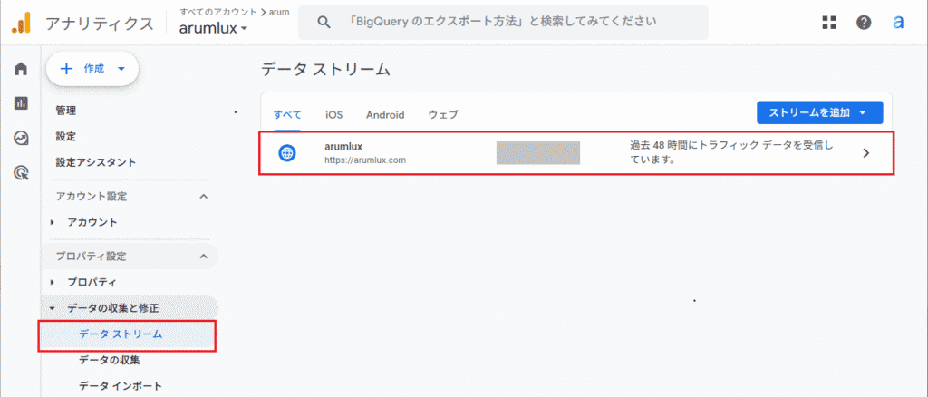Viewport: 928px width, 397px height.
Task: Switch to the iOS tab
Action: tap(333, 115)
